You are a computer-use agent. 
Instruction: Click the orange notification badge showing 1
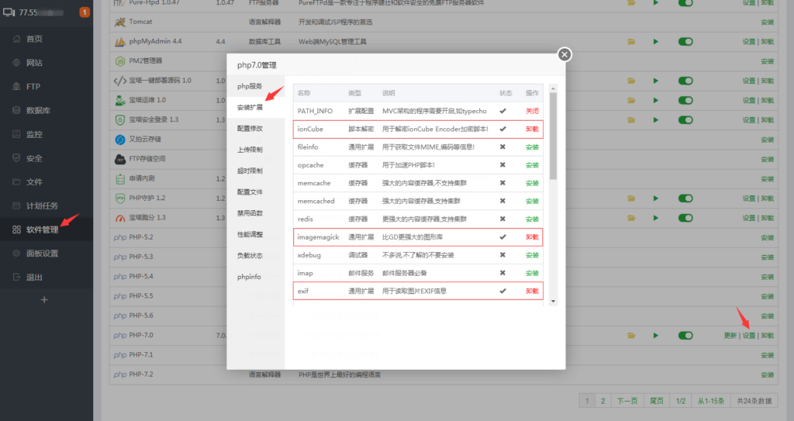pyautogui.click(x=85, y=12)
